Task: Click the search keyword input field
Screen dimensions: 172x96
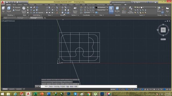Action: [x=121, y=2]
